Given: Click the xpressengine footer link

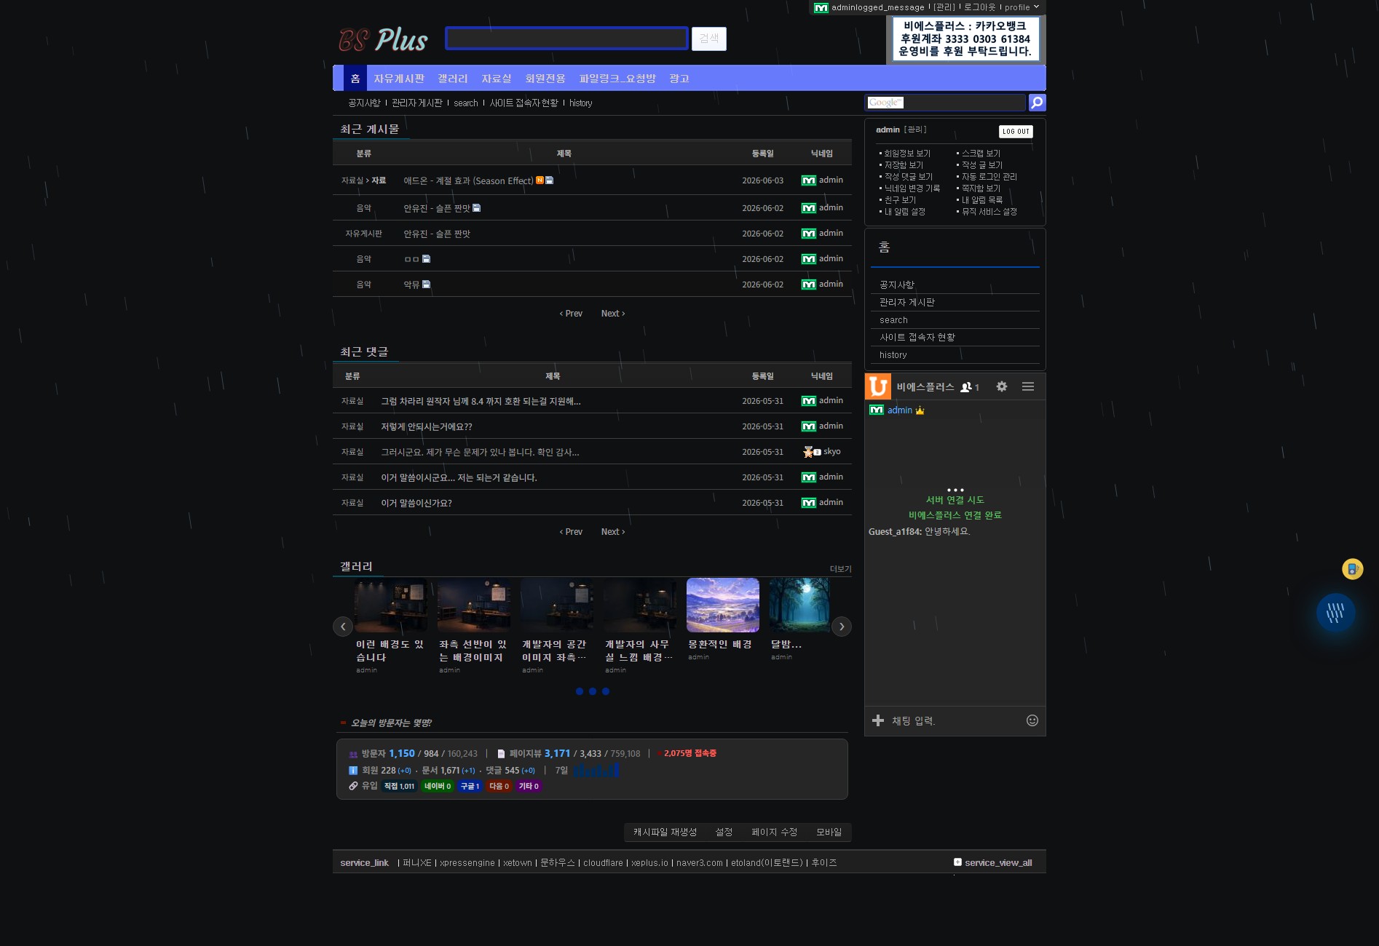Looking at the screenshot, I should (467, 862).
